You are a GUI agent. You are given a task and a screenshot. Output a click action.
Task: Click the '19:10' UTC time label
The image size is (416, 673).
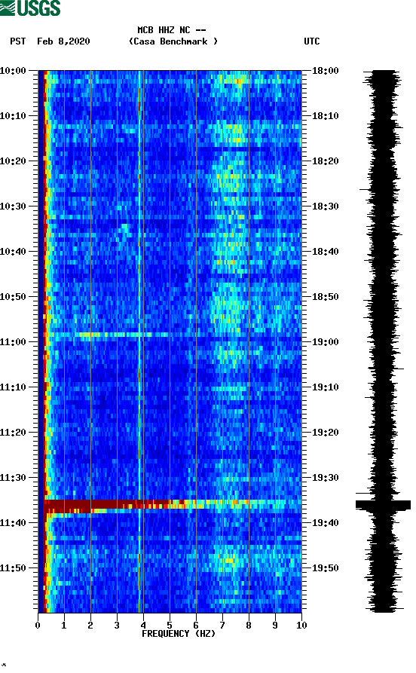click(326, 387)
